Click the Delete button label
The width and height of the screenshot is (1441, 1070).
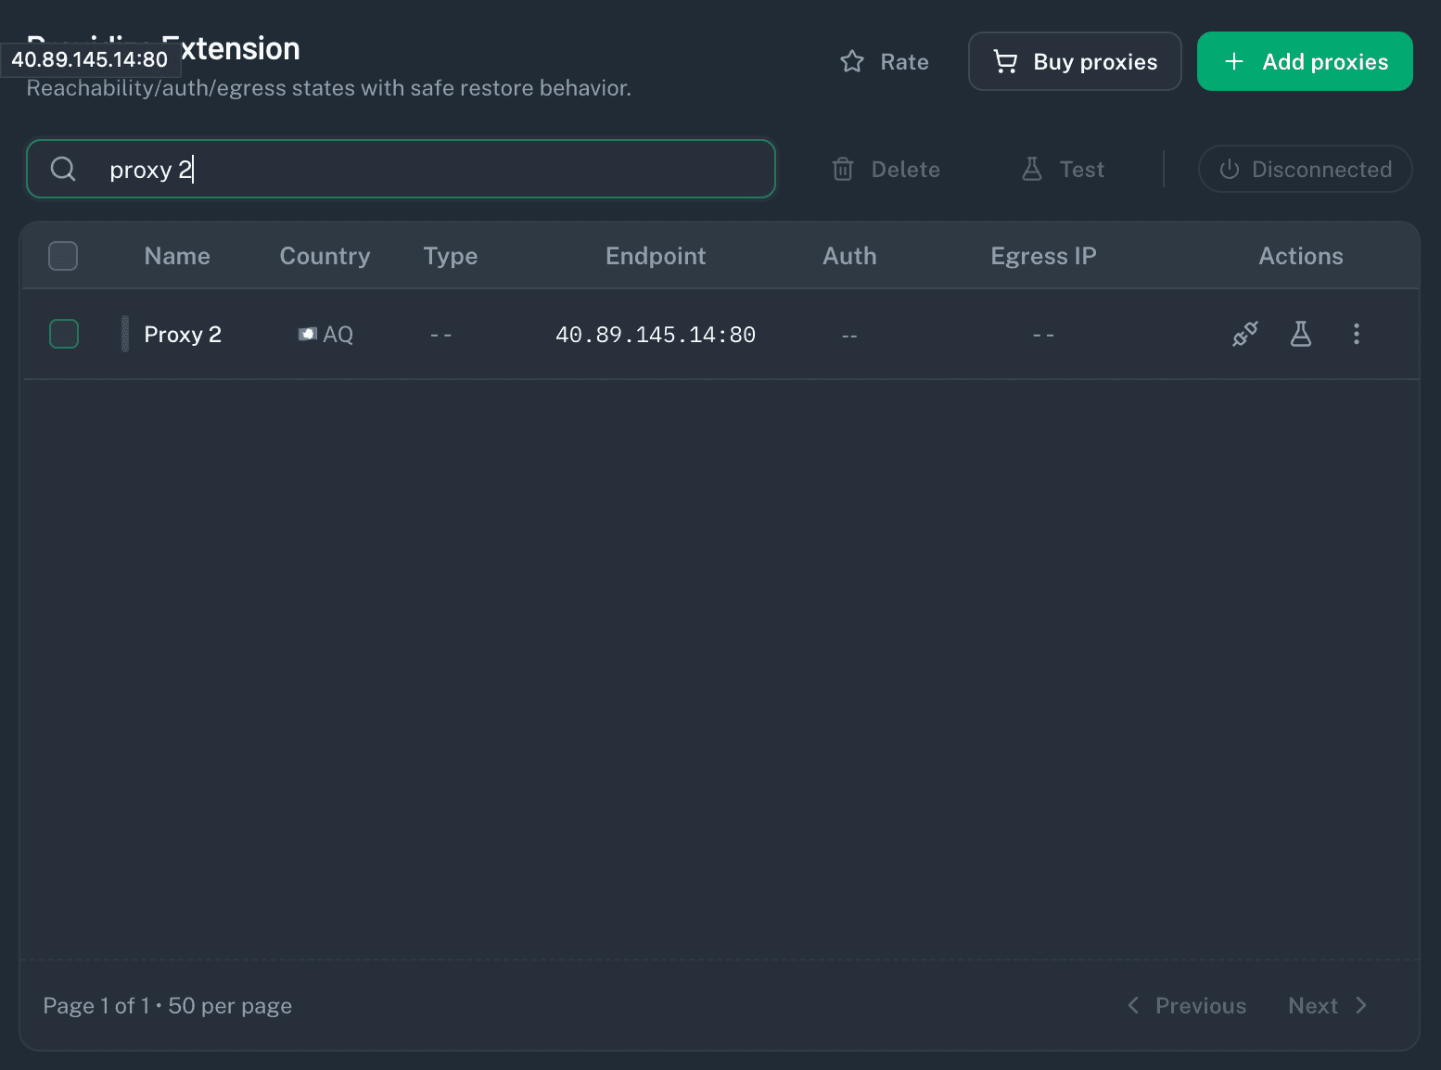click(x=905, y=170)
